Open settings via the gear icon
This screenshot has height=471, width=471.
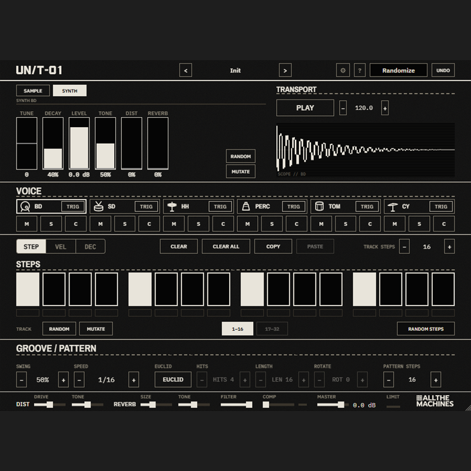[x=343, y=70]
